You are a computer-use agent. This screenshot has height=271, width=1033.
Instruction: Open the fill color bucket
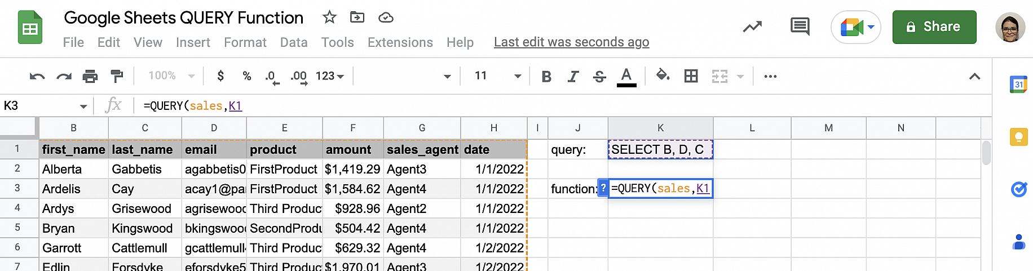(663, 75)
